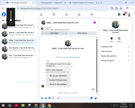The image size is (135, 108).
Task: Click Tabby's profile picture in right panel
Action: coord(116,25)
